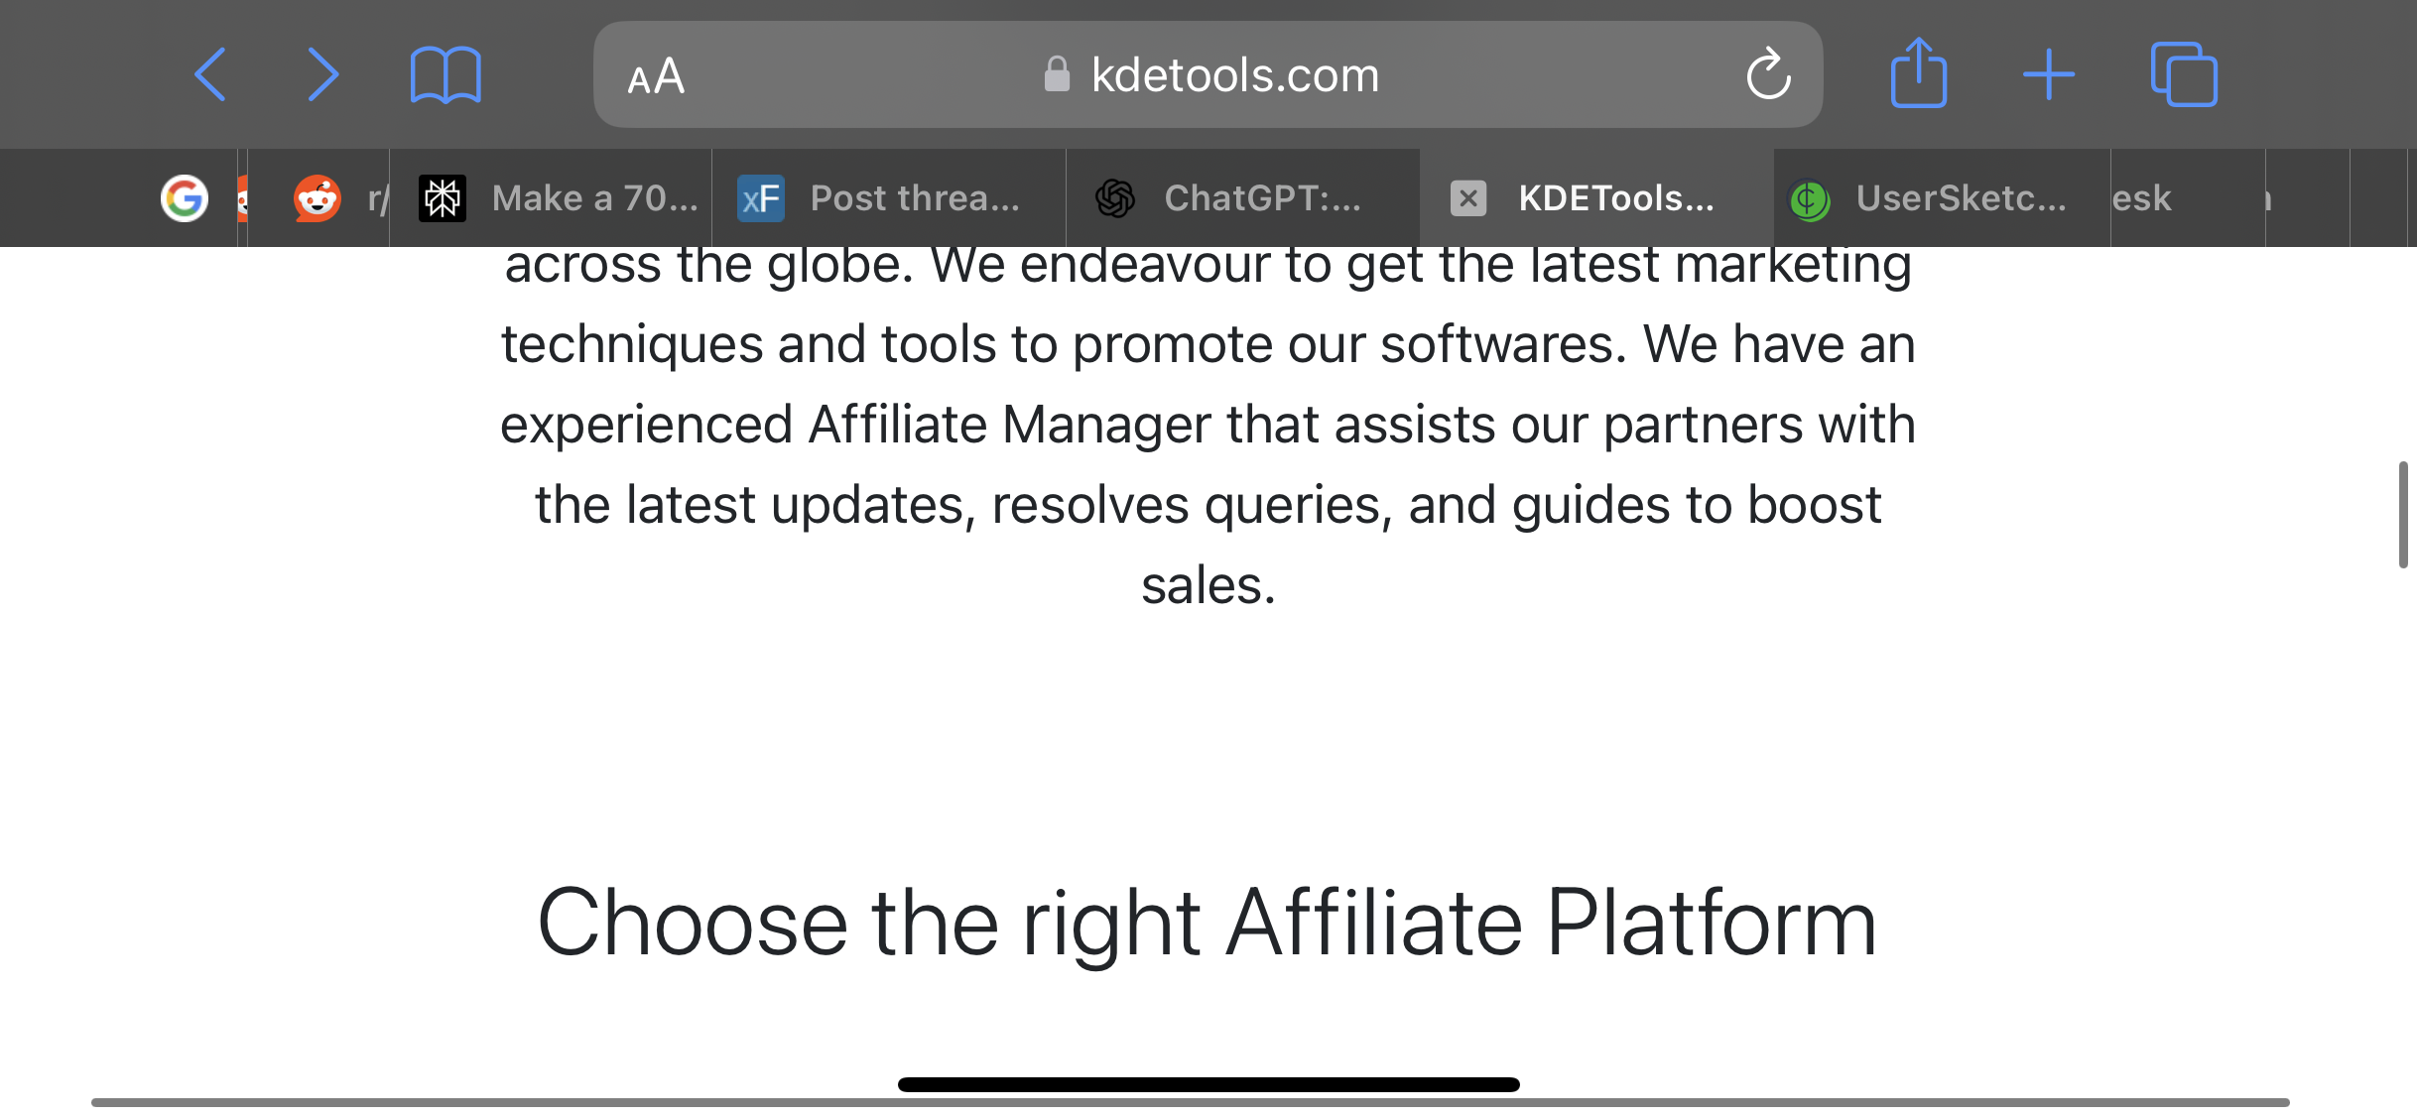The height and width of the screenshot is (1116, 2417).
Task: Show all tabs overview icon
Action: coord(2184,74)
